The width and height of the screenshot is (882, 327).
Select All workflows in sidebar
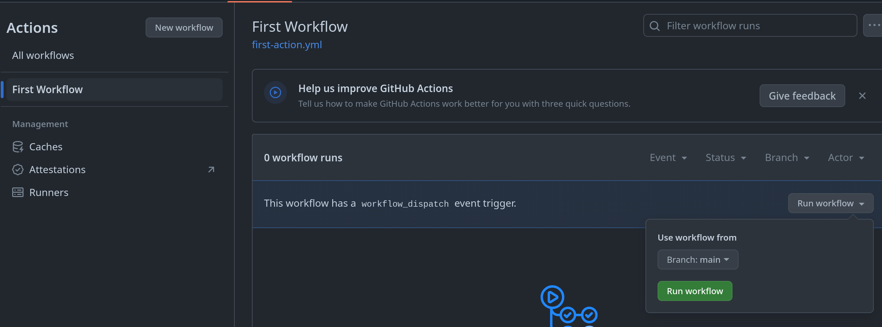point(43,55)
